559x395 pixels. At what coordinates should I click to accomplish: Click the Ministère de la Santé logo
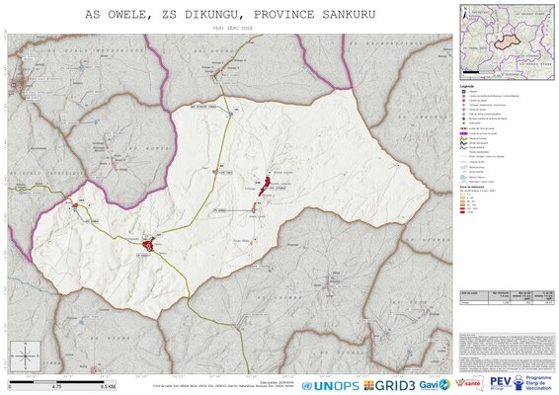pyautogui.click(x=470, y=383)
